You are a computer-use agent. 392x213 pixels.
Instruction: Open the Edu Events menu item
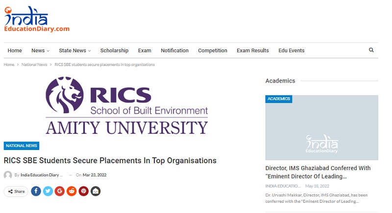(292, 51)
